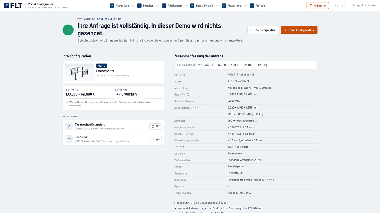Click value 2.800 mm for Durchfahrtshöhe
The image size is (380, 213).
point(234,101)
